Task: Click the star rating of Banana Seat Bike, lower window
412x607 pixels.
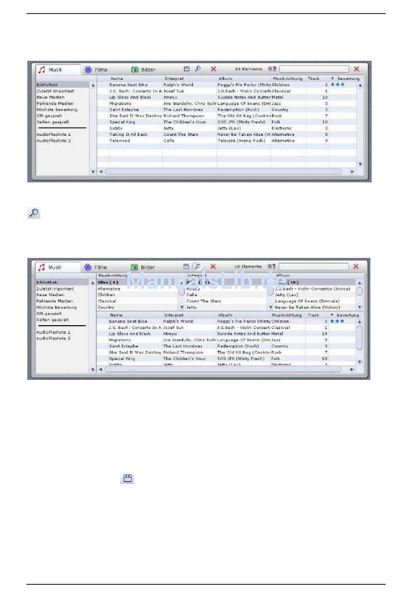Action: (x=337, y=321)
